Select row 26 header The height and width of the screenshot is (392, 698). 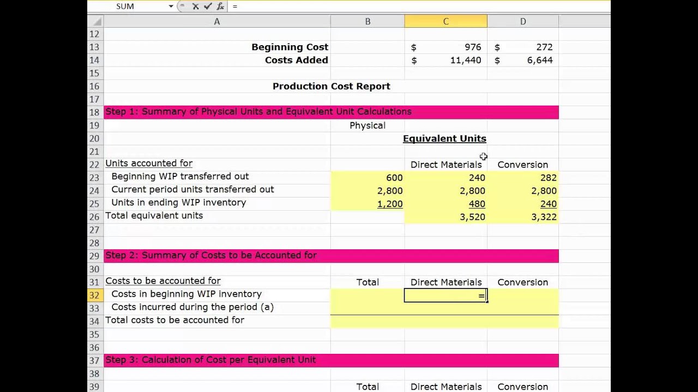tap(95, 217)
